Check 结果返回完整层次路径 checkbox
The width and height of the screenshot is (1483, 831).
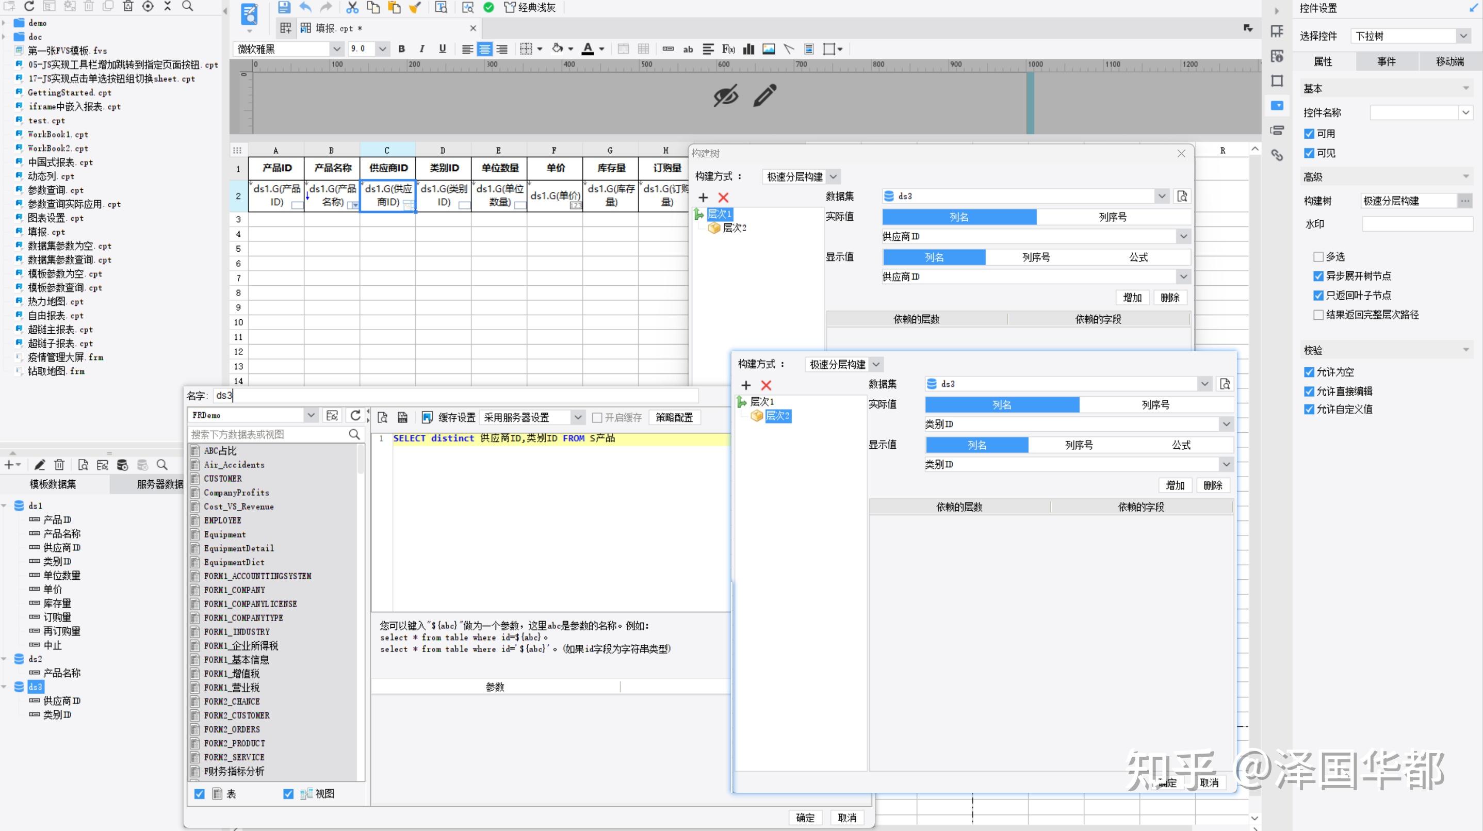pos(1318,315)
